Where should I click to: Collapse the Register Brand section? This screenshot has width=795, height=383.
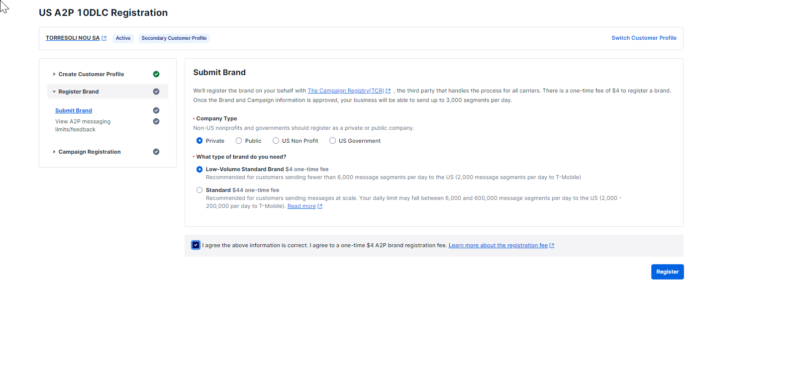pyautogui.click(x=79, y=92)
